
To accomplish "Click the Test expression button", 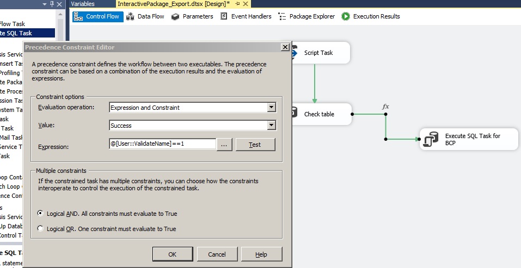I will [255, 145].
